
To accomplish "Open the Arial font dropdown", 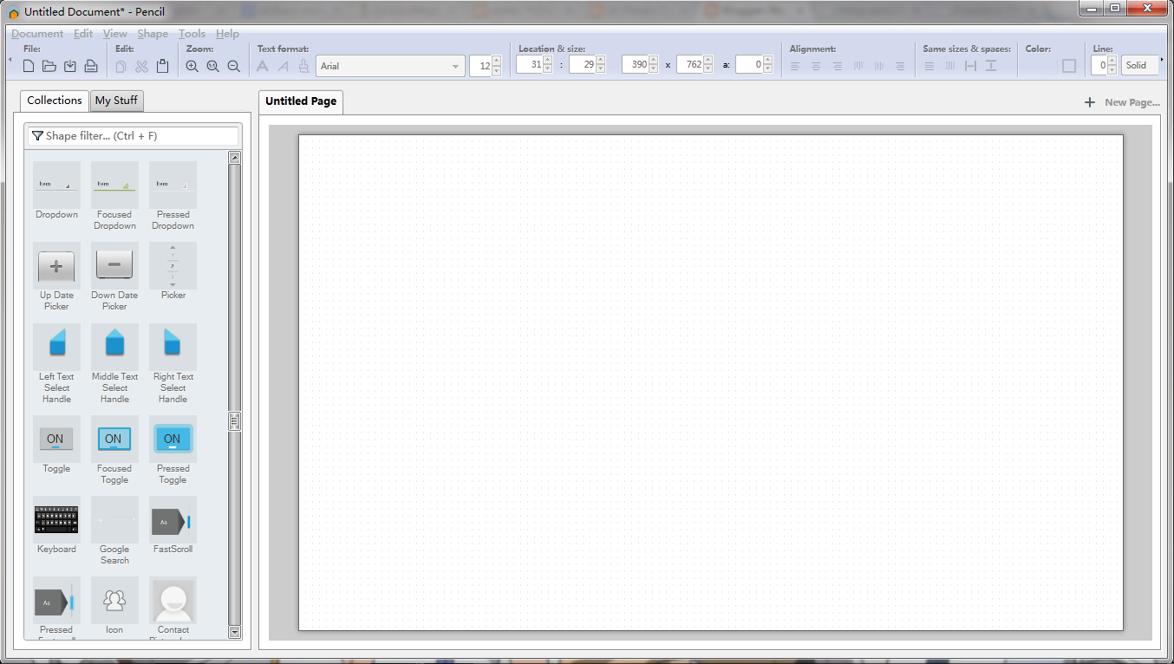I will pyautogui.click(x=456, y=66).
